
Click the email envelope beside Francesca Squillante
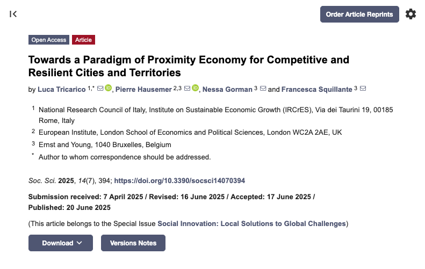point(363,89)
